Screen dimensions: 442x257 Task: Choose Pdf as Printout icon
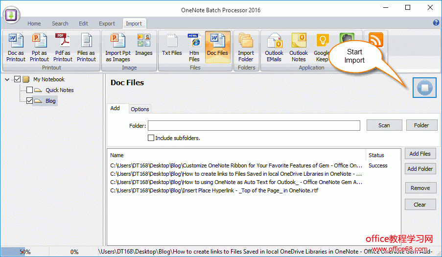tap(63, 47)
